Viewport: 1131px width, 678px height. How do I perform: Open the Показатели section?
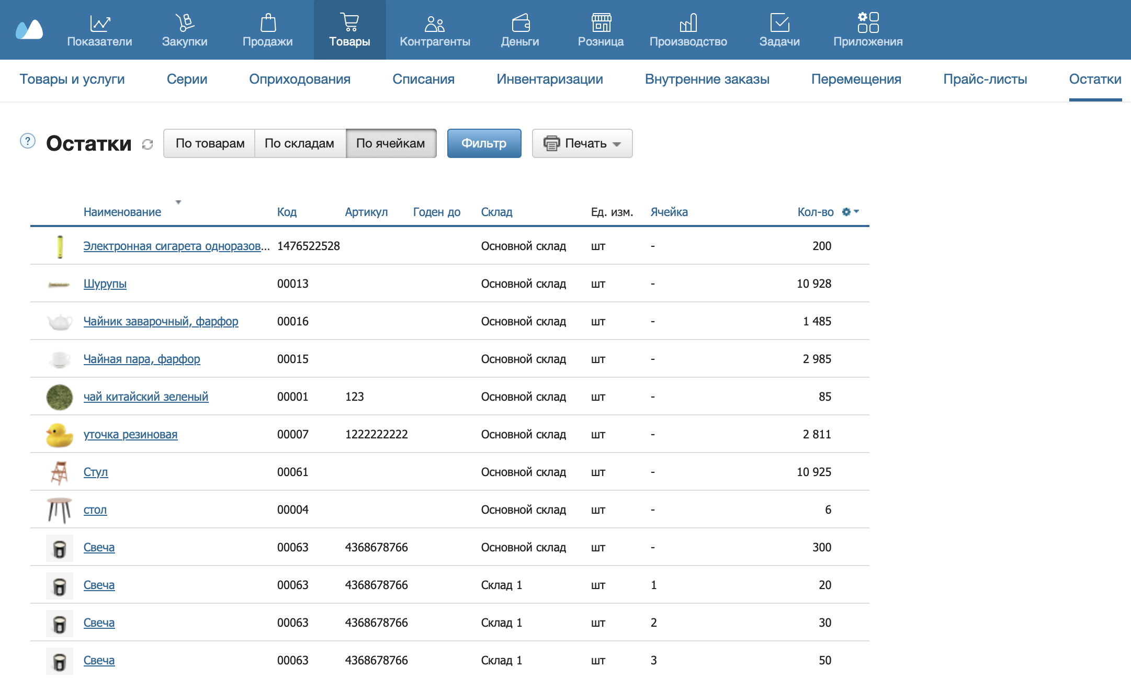(x=99, y=30)
